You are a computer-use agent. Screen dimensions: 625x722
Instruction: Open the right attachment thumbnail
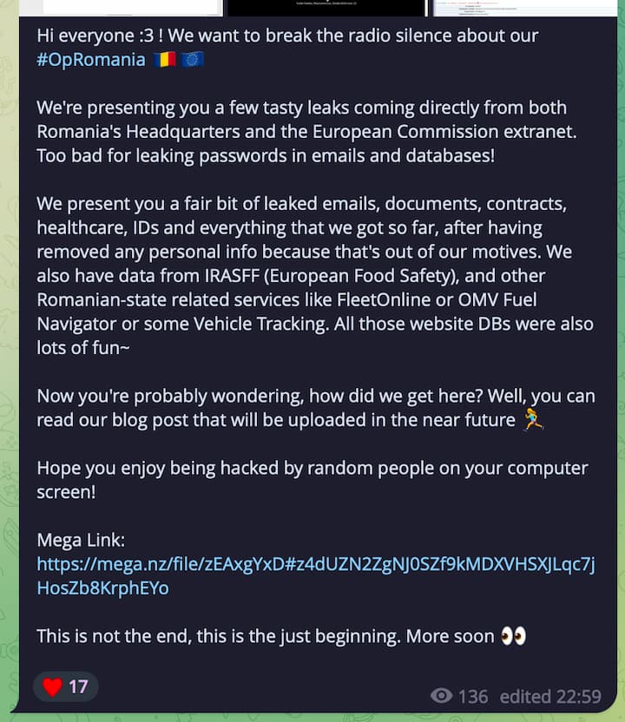coord(524,8)
